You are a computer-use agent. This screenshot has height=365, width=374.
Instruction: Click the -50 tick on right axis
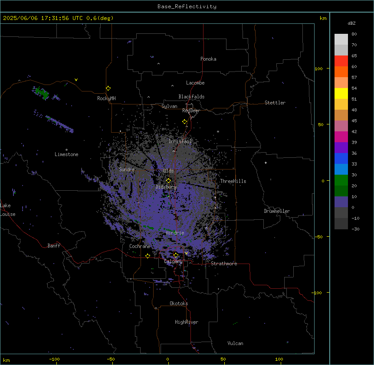point(318,237)
